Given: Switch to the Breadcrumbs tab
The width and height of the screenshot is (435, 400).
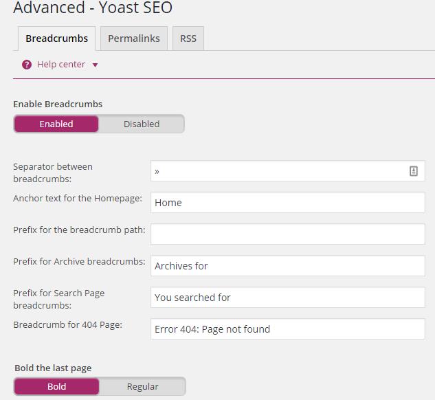Looking at the screenshot, I should (56, 38).
